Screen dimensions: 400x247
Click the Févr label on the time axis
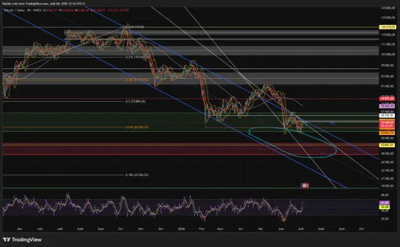tap(202, 229)
